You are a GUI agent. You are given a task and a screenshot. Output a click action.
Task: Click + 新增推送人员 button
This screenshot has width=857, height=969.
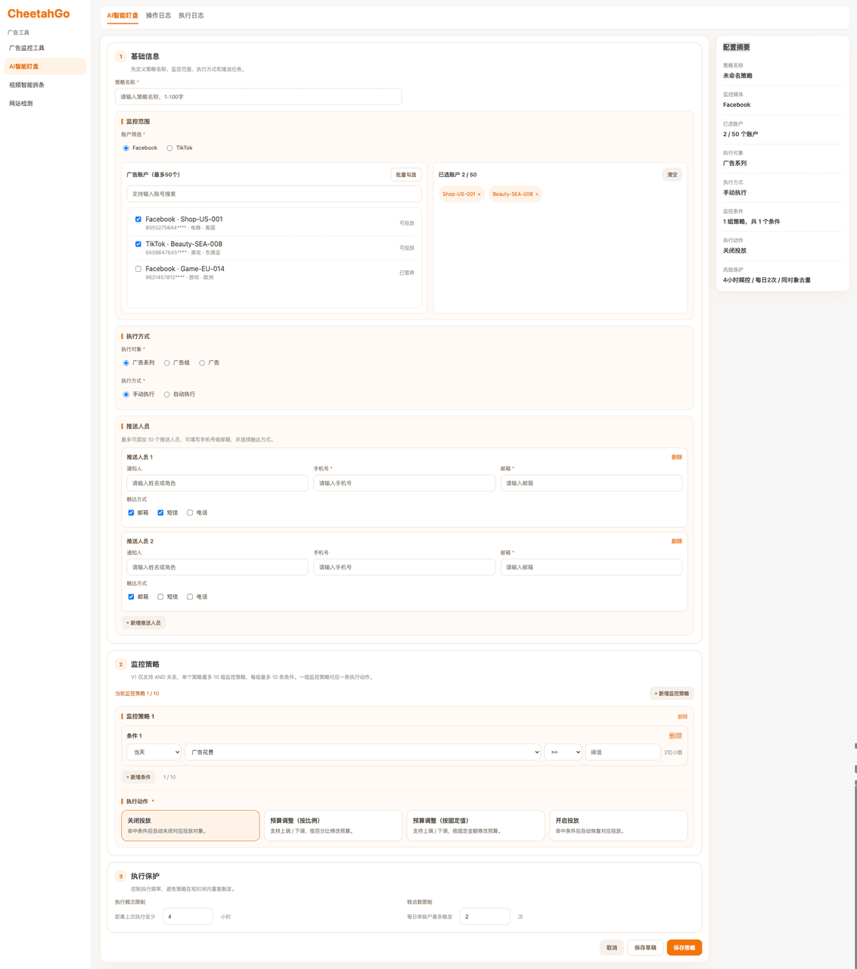tap(143, 623)
